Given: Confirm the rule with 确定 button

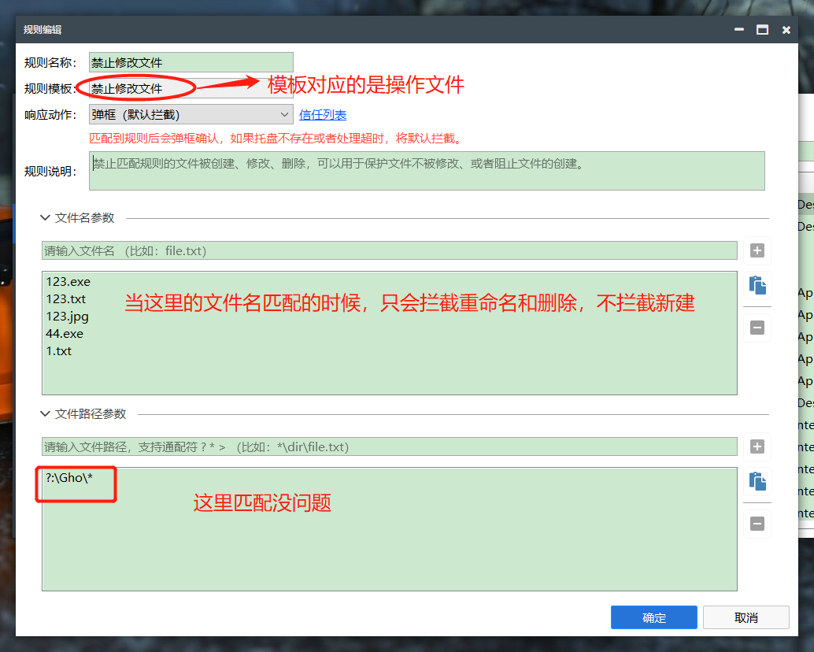Looking at the screenshot, I should (x=653, y=617).
